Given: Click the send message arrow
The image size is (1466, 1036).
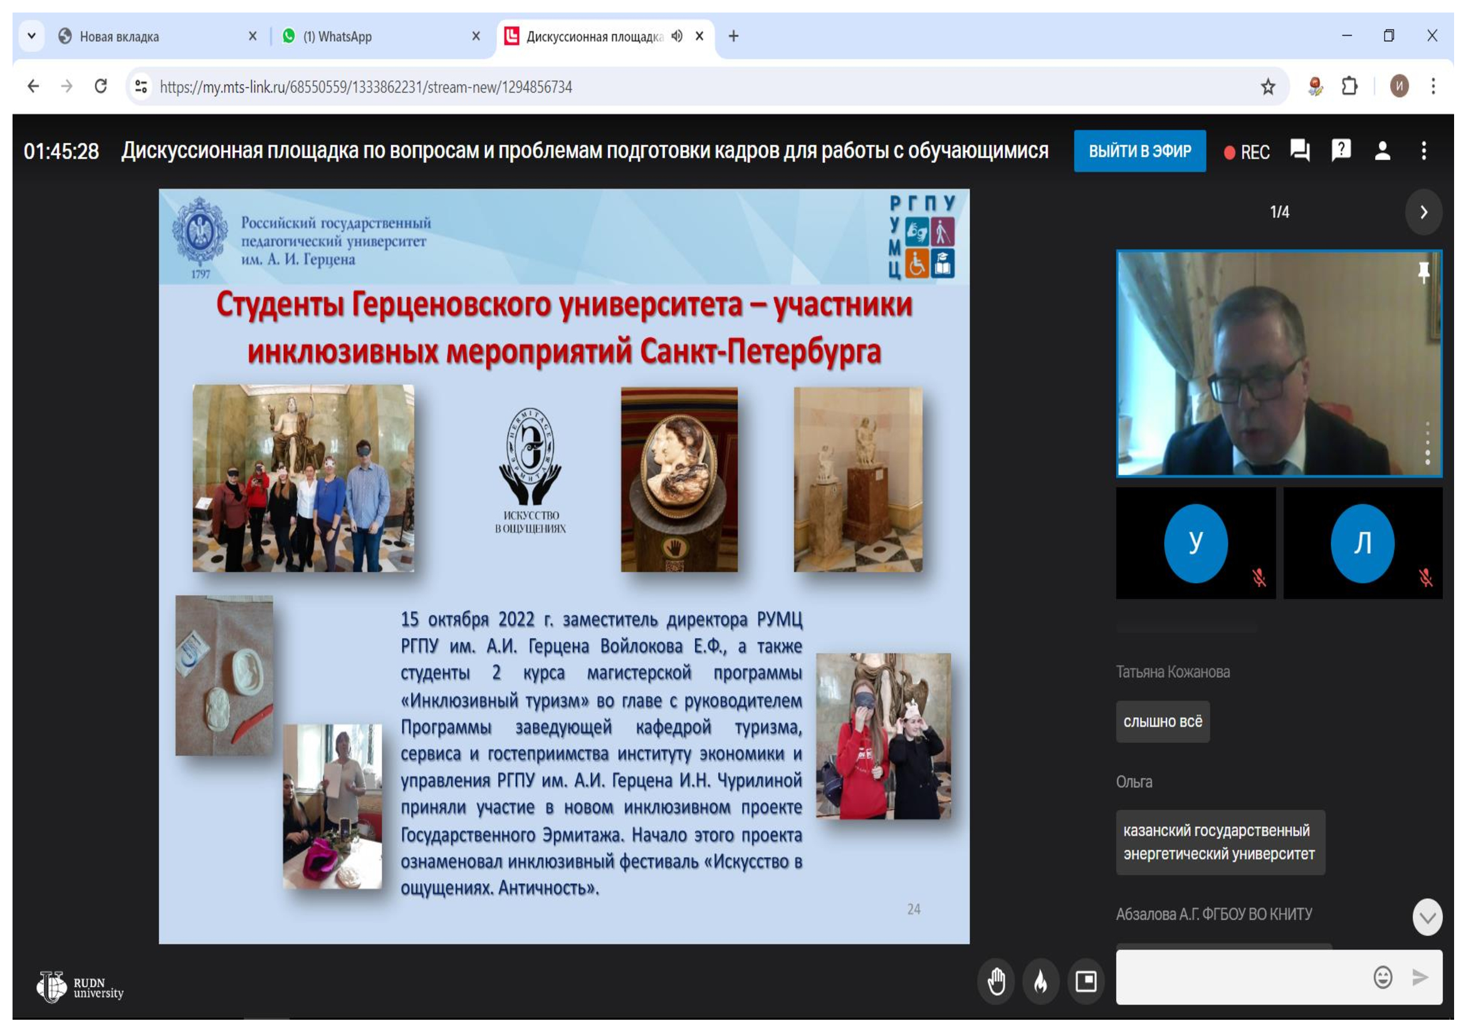Looking at the screenshot, I should 1420,977.
